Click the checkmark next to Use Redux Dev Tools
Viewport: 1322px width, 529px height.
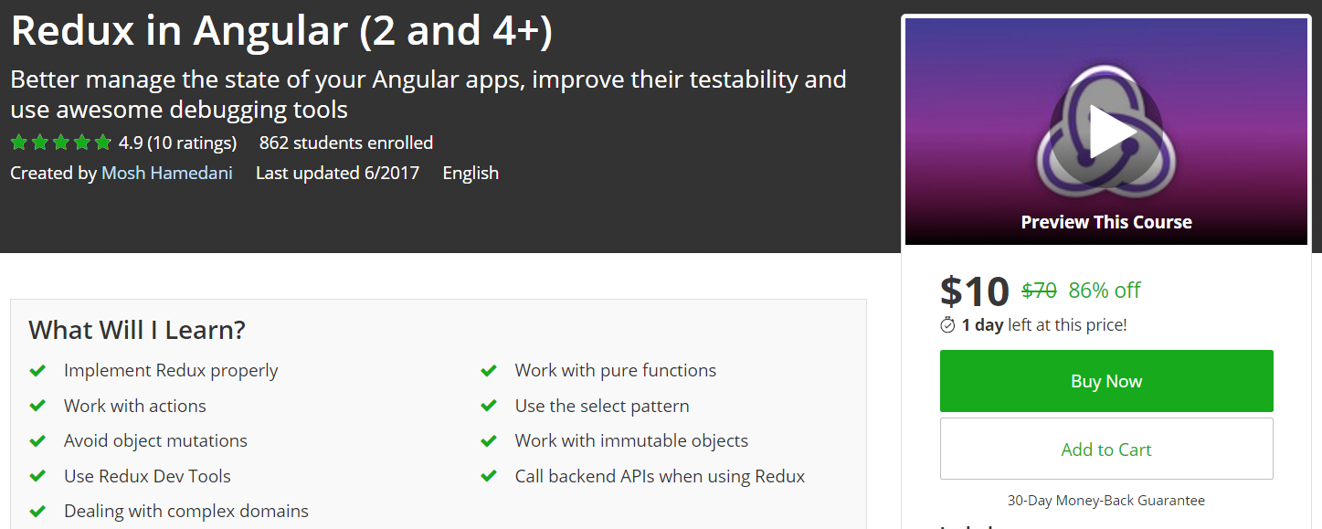pos(37,476)
